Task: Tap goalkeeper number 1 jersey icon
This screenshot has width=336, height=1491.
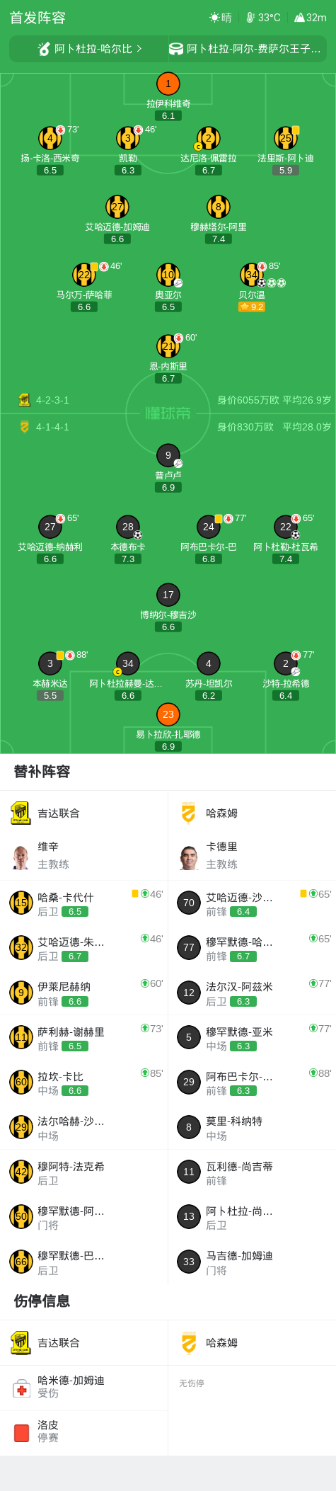Action: point(168,84)
